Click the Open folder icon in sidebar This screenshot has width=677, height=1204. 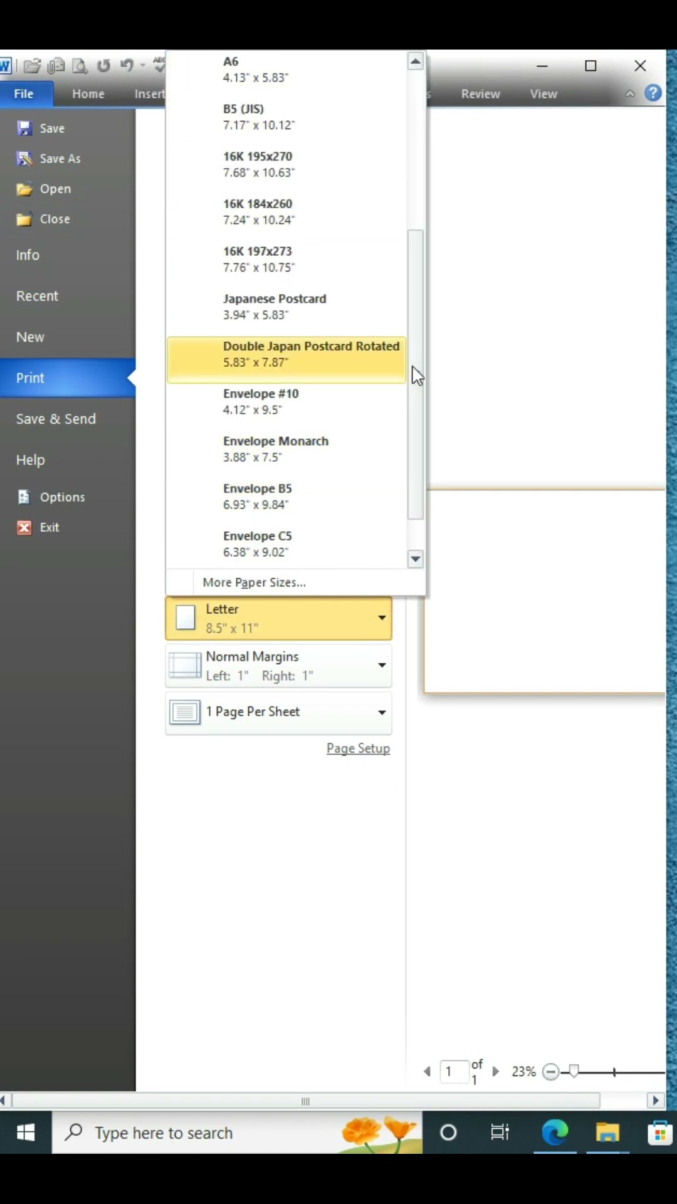tap(24, 189)
